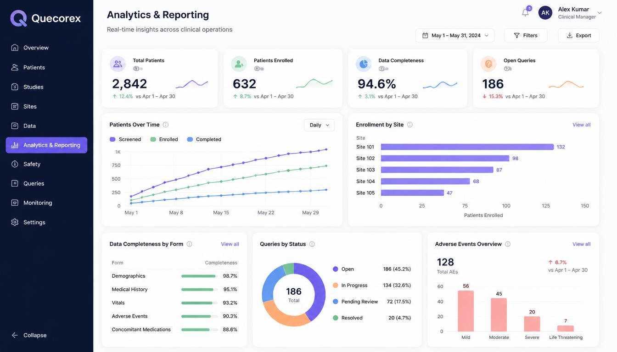
Task: Click the Medical History form row label
Action: (129, 290)
